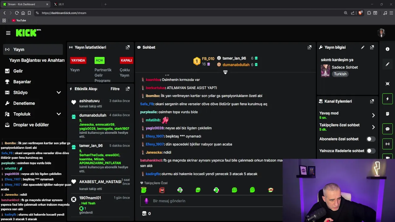This screenshot has width=395, height=222.
Task: Pop out the Kanal Eylemleri panel
Action: (x=372, y=101)
